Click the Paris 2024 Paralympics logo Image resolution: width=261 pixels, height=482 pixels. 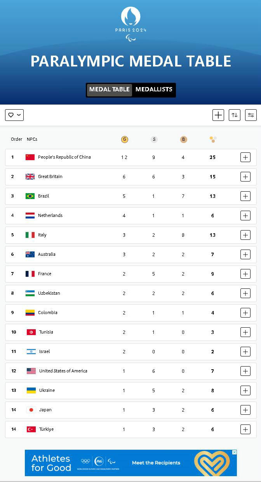point(130,23)
